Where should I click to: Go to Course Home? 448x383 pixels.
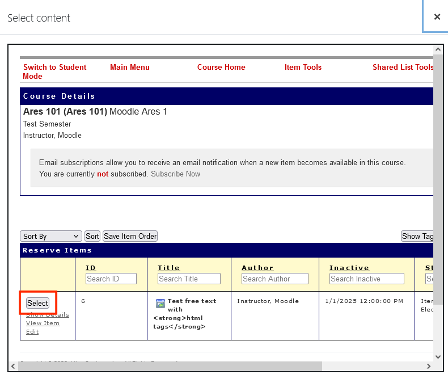[x=221, y=67]
